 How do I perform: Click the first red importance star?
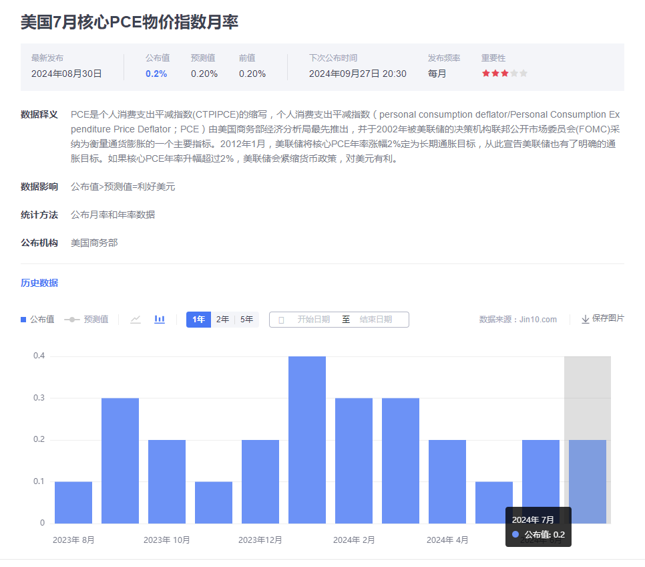(x=486, y=74)
